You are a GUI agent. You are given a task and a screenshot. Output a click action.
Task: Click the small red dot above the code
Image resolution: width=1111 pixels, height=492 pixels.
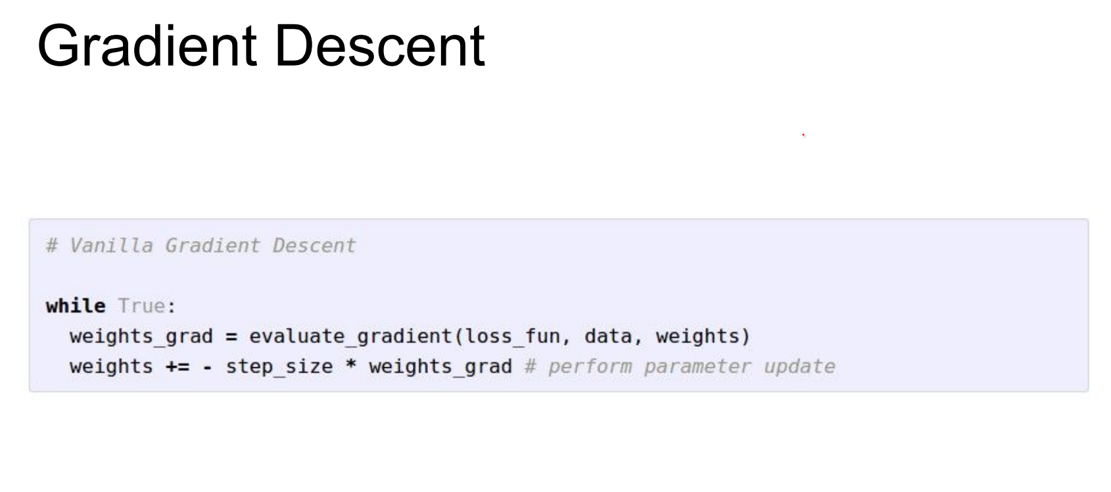[803, 135]
